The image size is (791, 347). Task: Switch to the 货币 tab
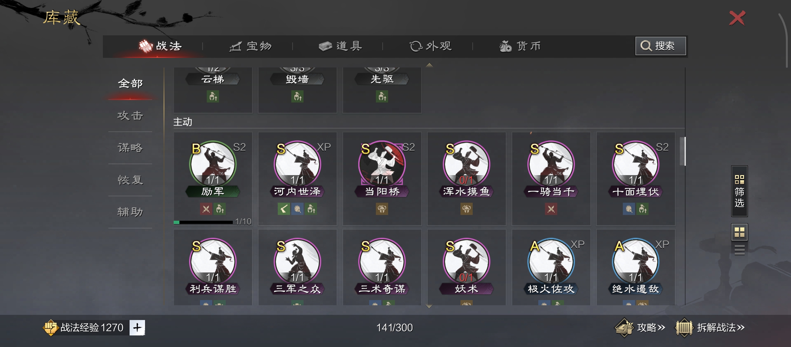520,46
